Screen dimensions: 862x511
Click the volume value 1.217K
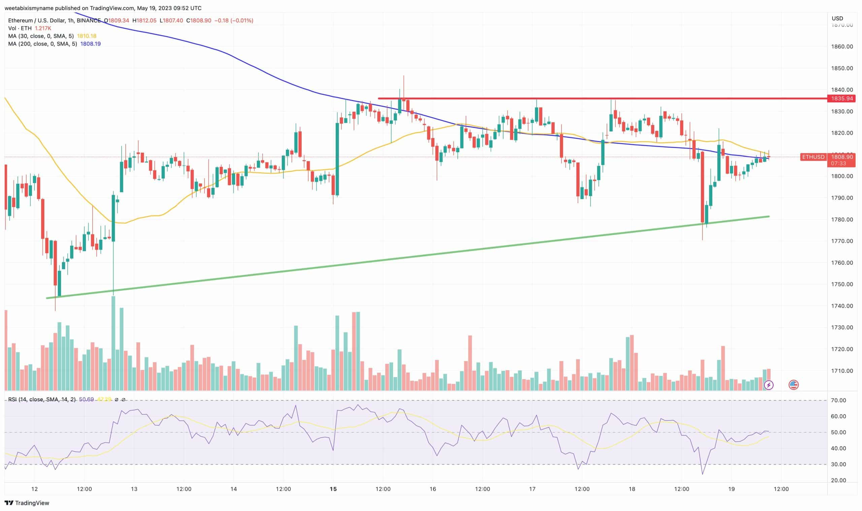[43, 28]
